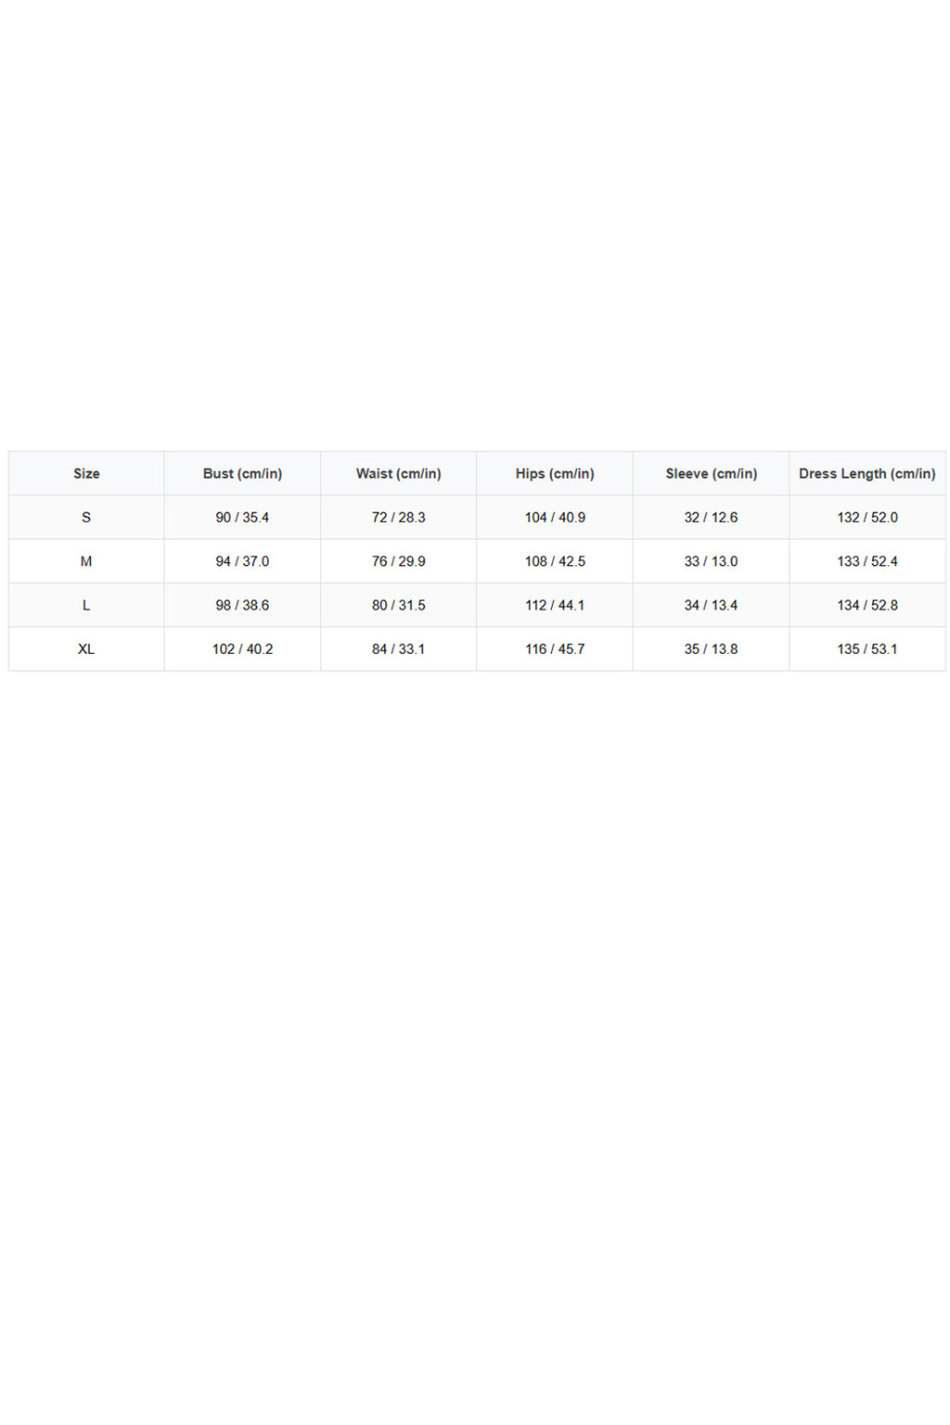950x1425 pixels.
Task: Select the XL size row label
Action: click(86, 649)
